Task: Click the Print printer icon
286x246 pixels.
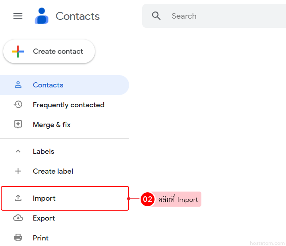Action: coord(18,238)
